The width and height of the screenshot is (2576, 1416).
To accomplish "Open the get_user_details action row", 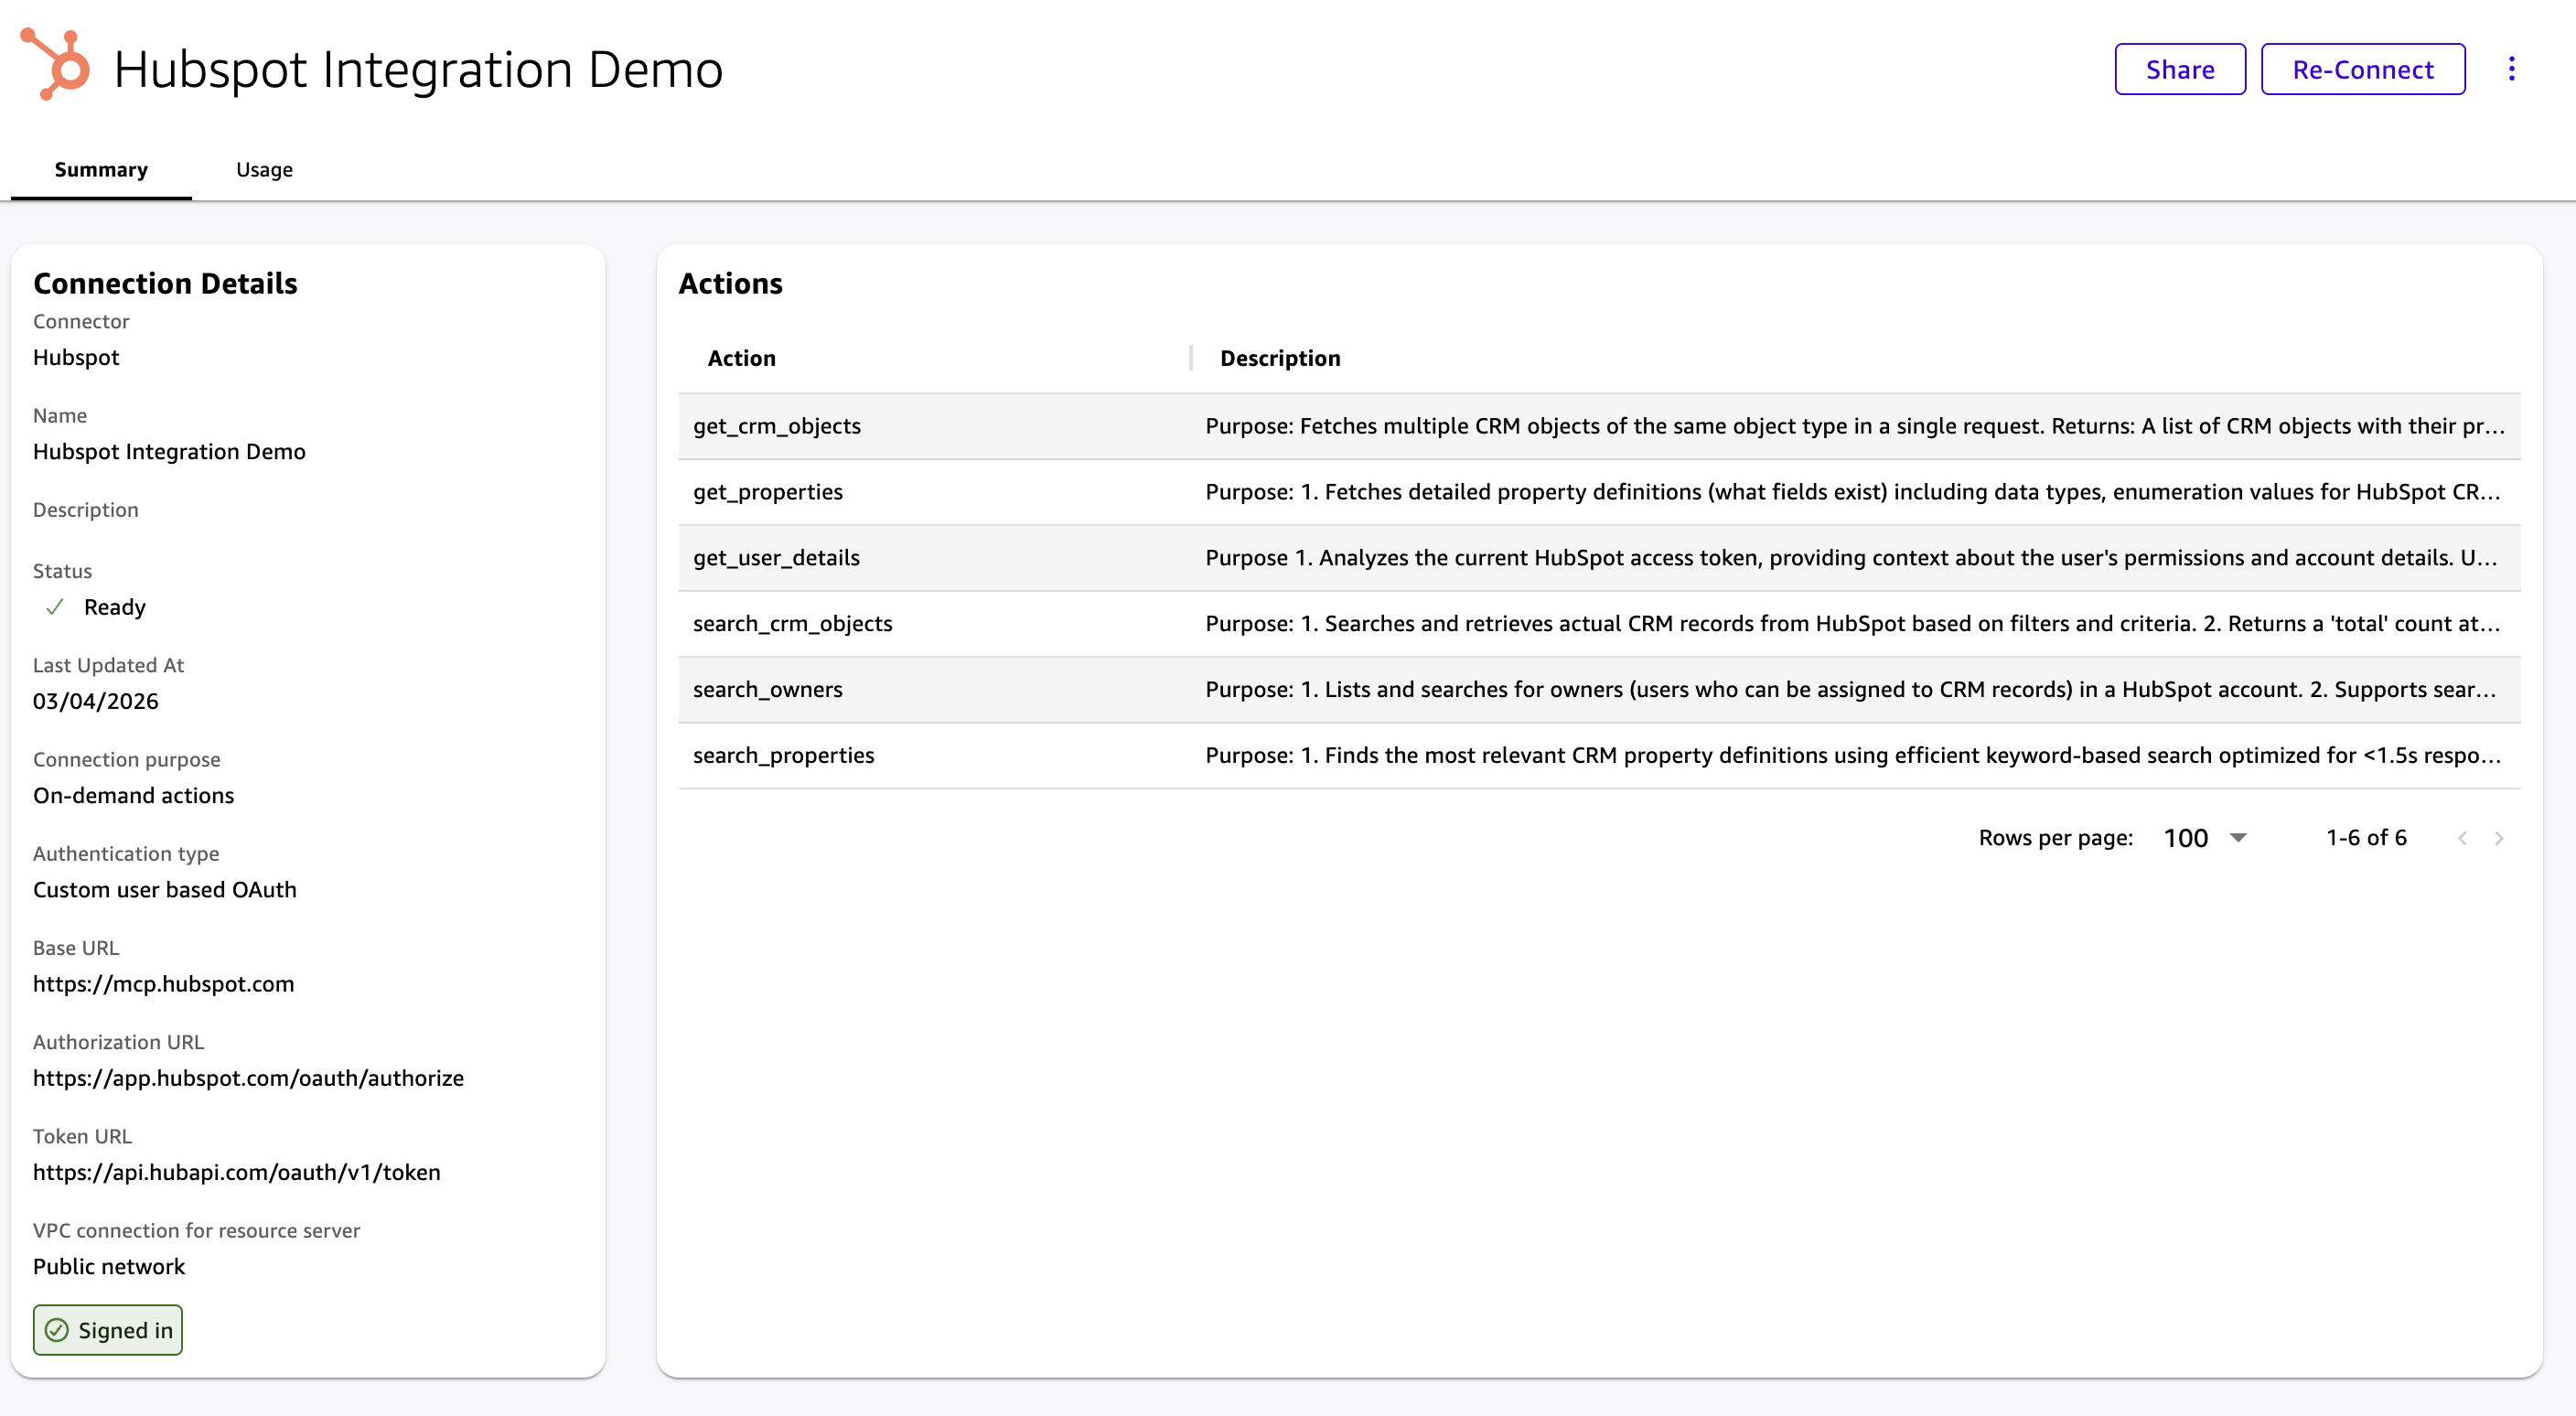I will [x=776, y=558].
